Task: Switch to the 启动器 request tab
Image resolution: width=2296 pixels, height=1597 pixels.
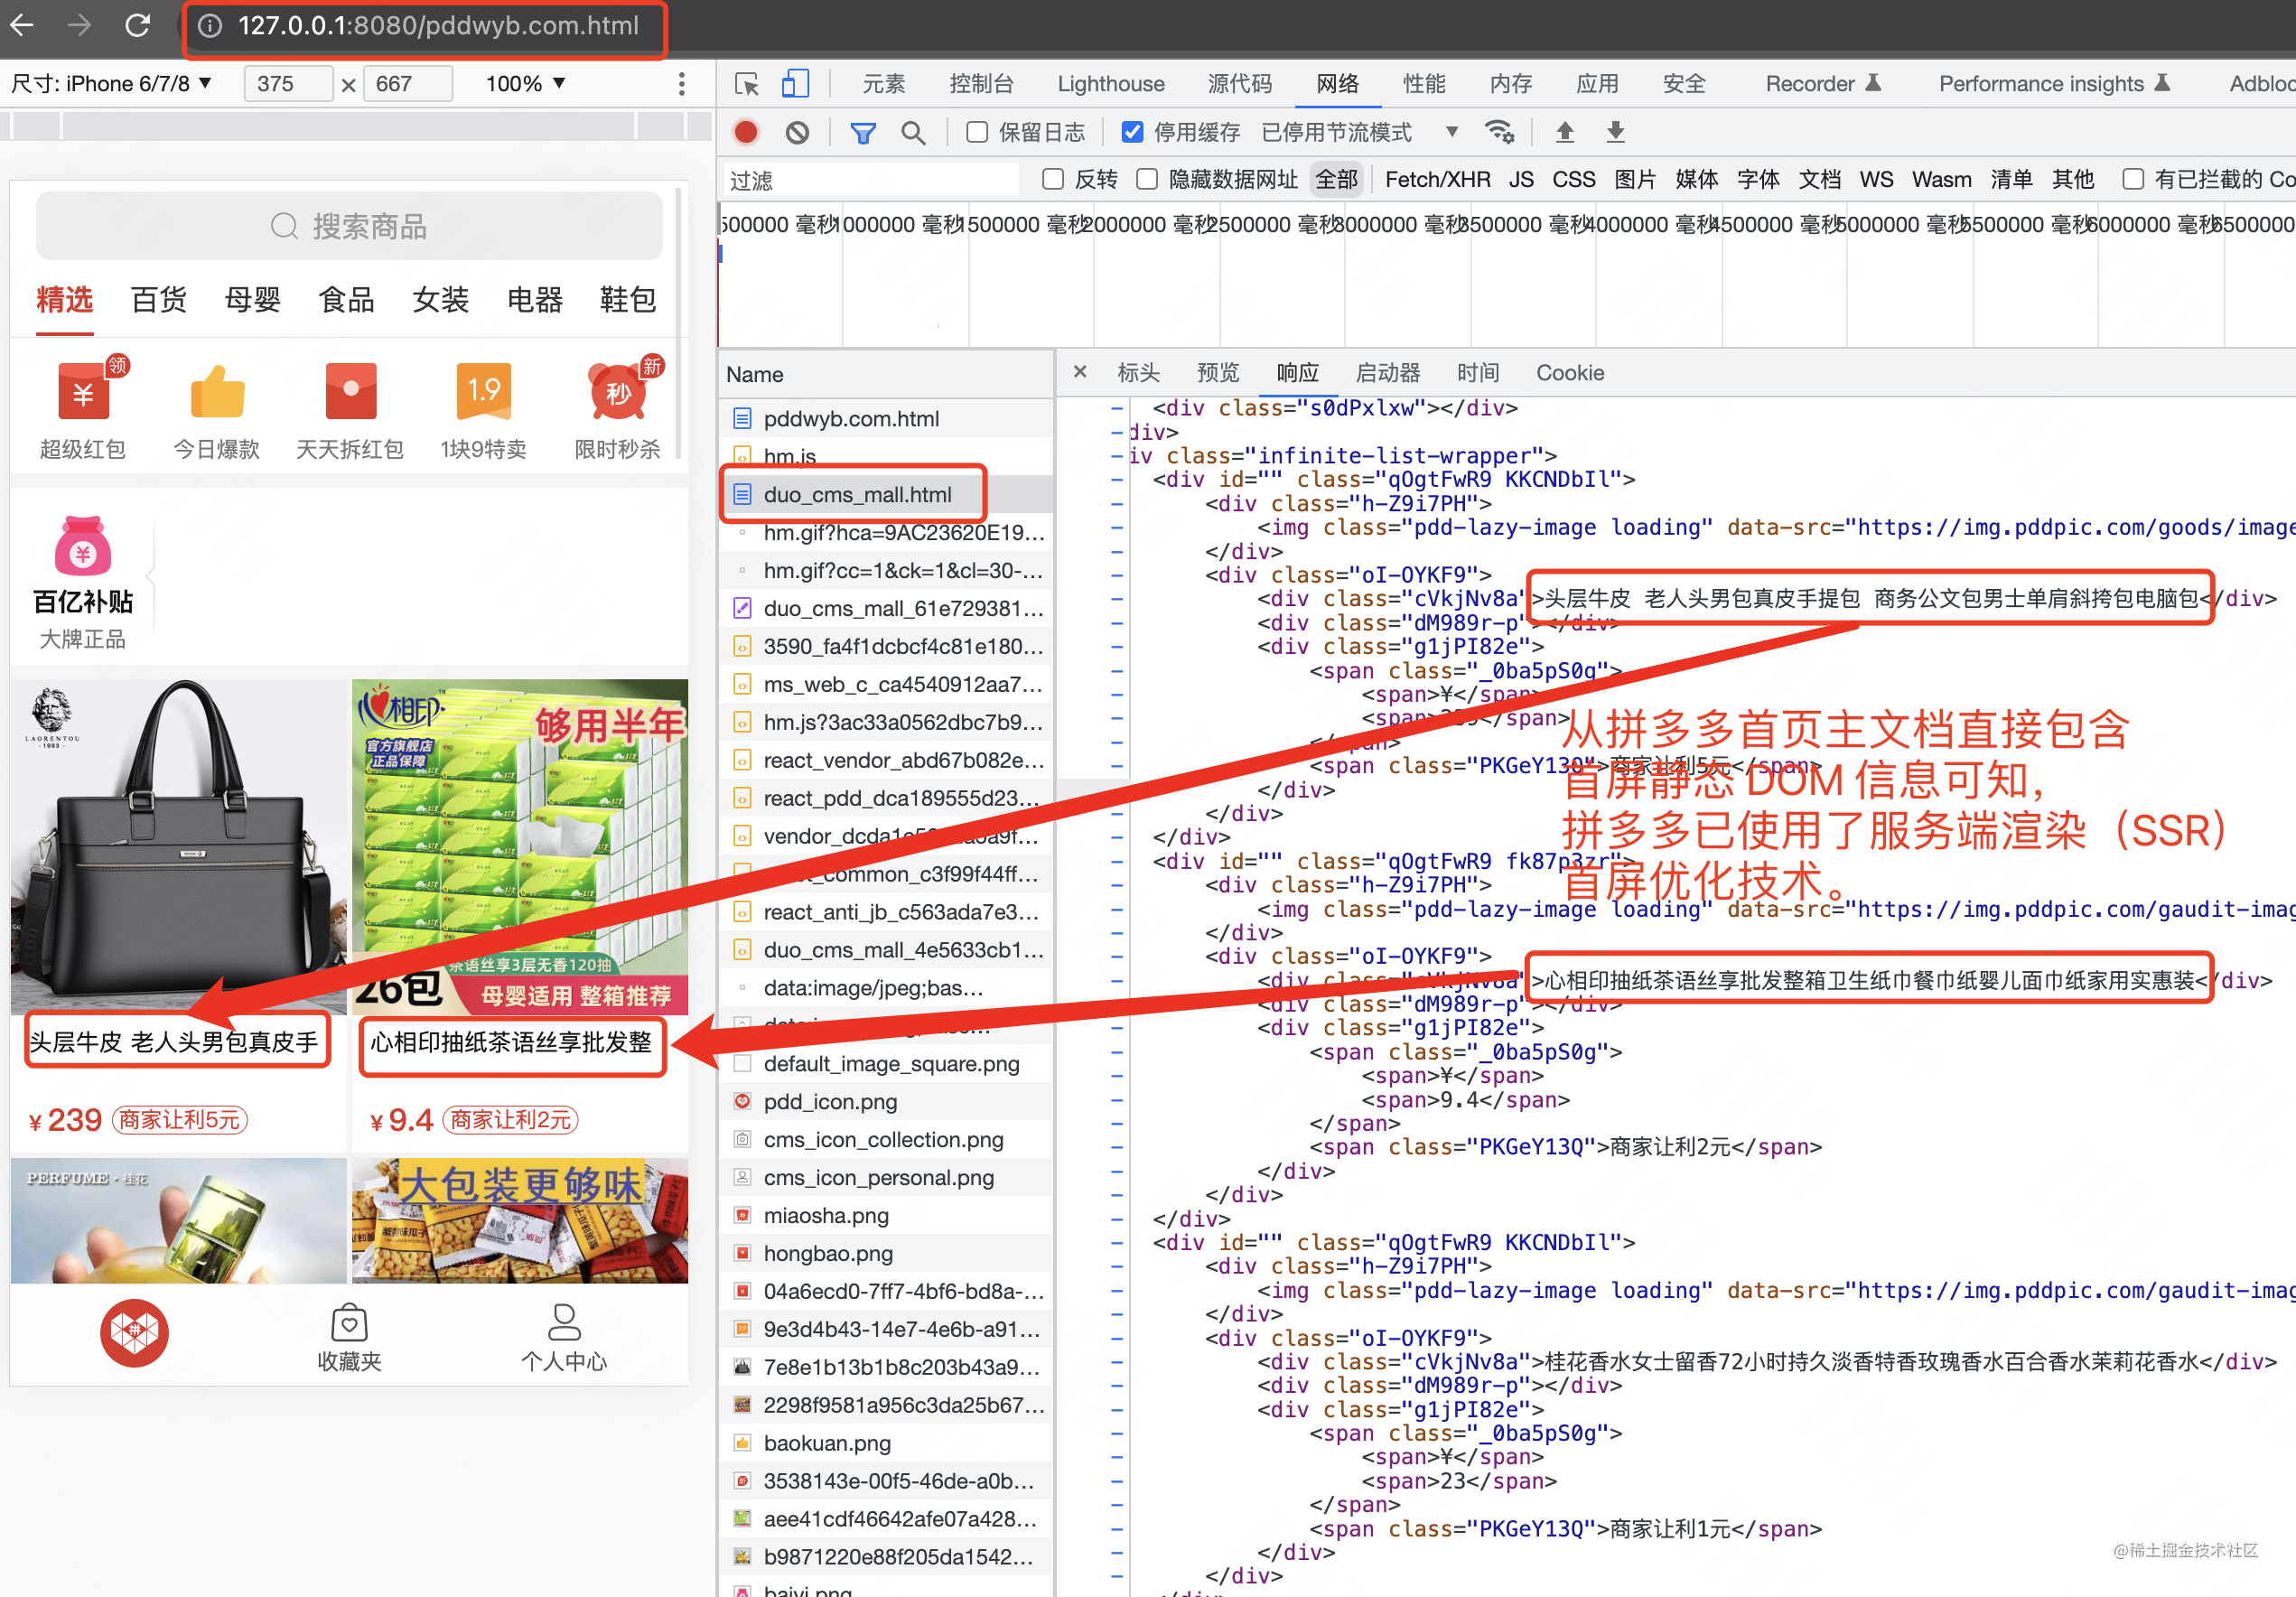Action: pyautogui.click(x=1388, y=372)
